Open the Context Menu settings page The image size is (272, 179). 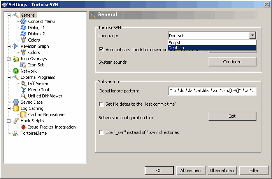[41, 21]
